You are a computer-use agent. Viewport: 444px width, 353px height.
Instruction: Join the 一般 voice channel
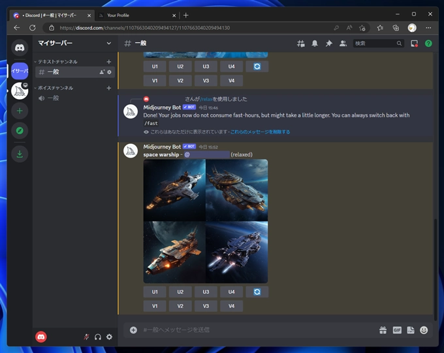pos(75,98)
